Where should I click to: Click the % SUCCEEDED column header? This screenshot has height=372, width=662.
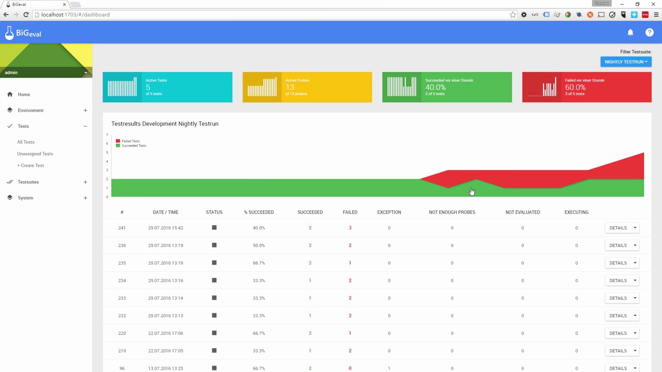(x=259, y=212)
